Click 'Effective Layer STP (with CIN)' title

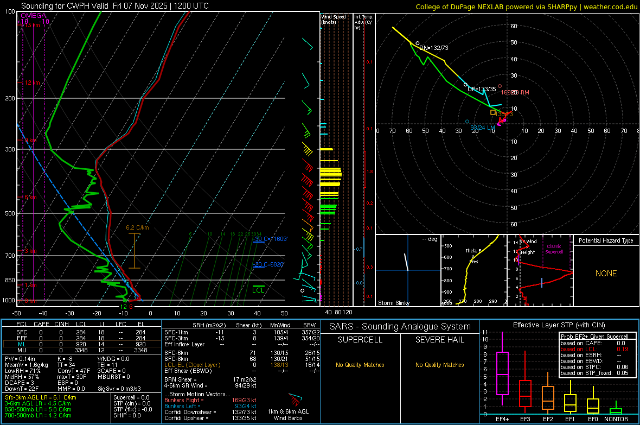coord(559,325)
